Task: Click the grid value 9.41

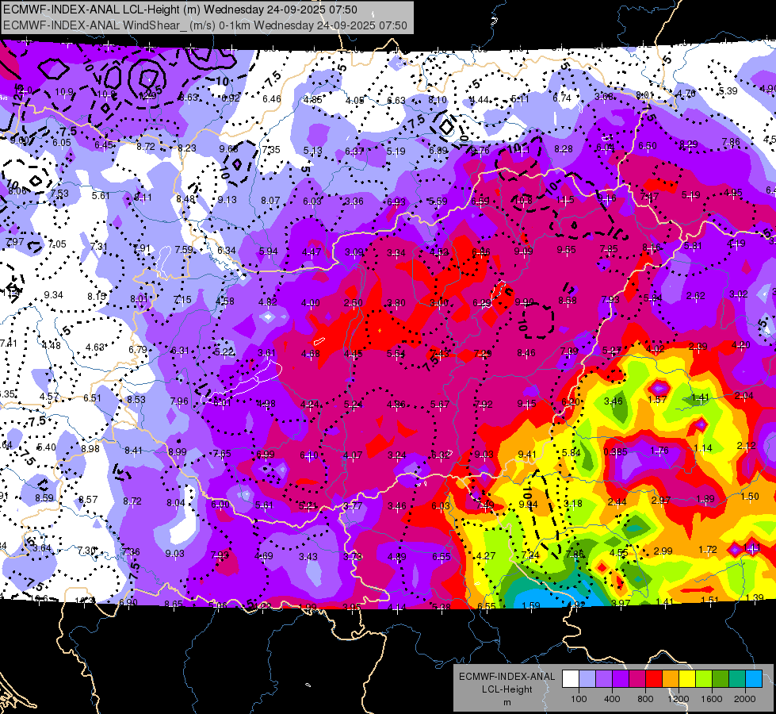Action: pos(527,454)
